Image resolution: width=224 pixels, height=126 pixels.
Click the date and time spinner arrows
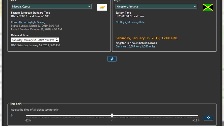(57, 40)
